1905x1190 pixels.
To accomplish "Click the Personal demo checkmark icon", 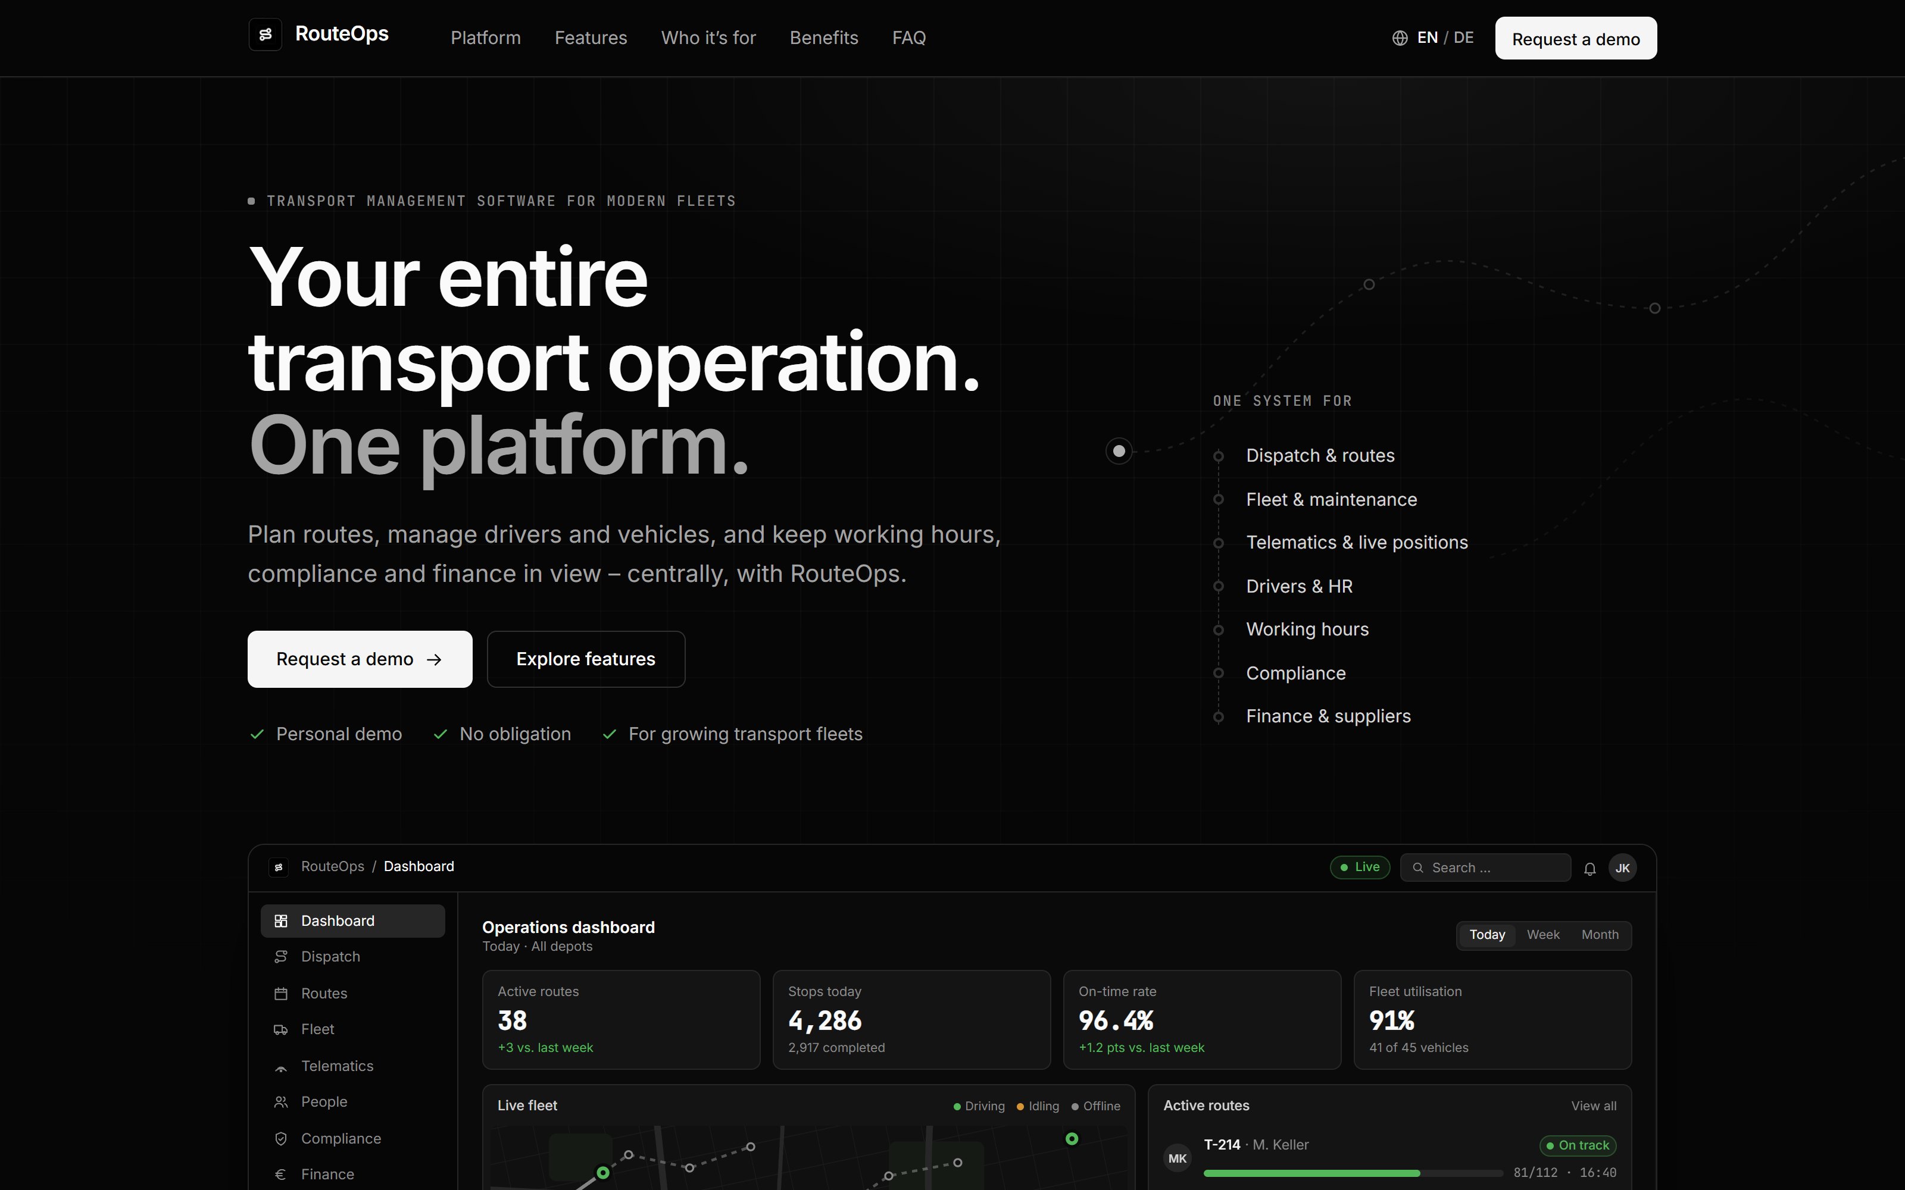I will [257, 734].
